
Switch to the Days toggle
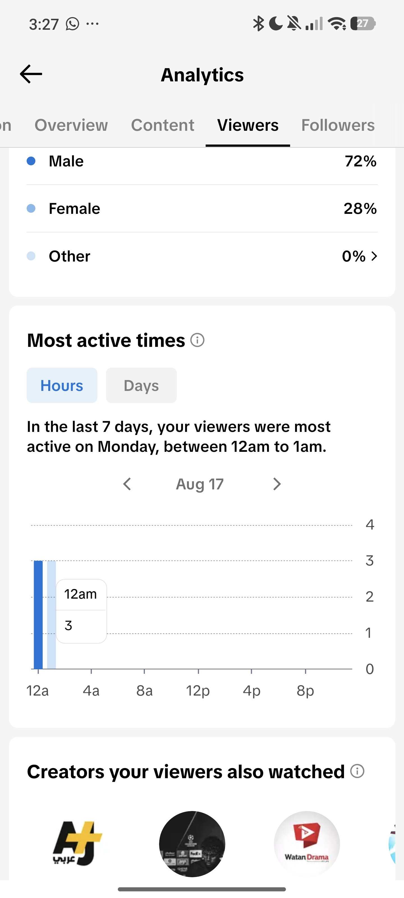(141, 385)
